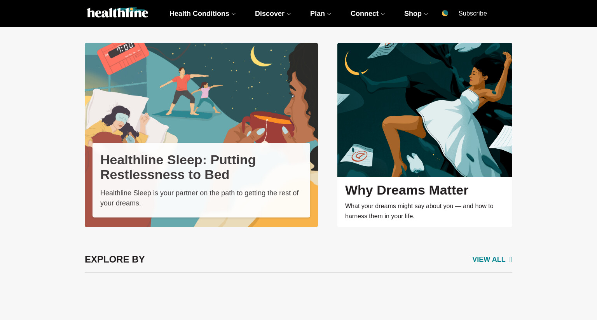Screen dimensions: 597x320
Task: Click the EXPLORE BY heading
Action: [115, 259]
